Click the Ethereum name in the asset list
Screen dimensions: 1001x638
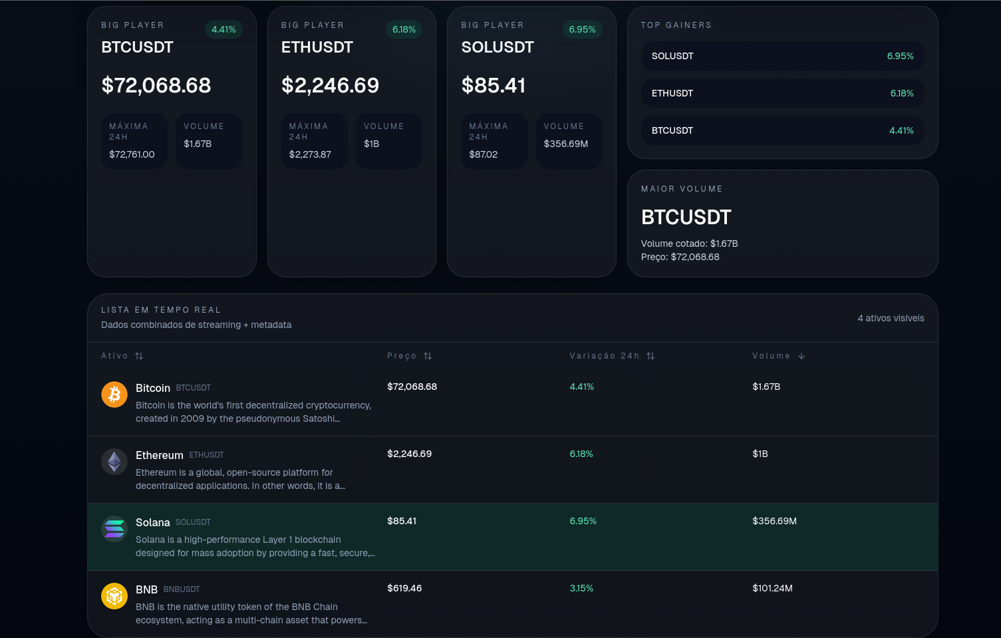pos(160,455)
